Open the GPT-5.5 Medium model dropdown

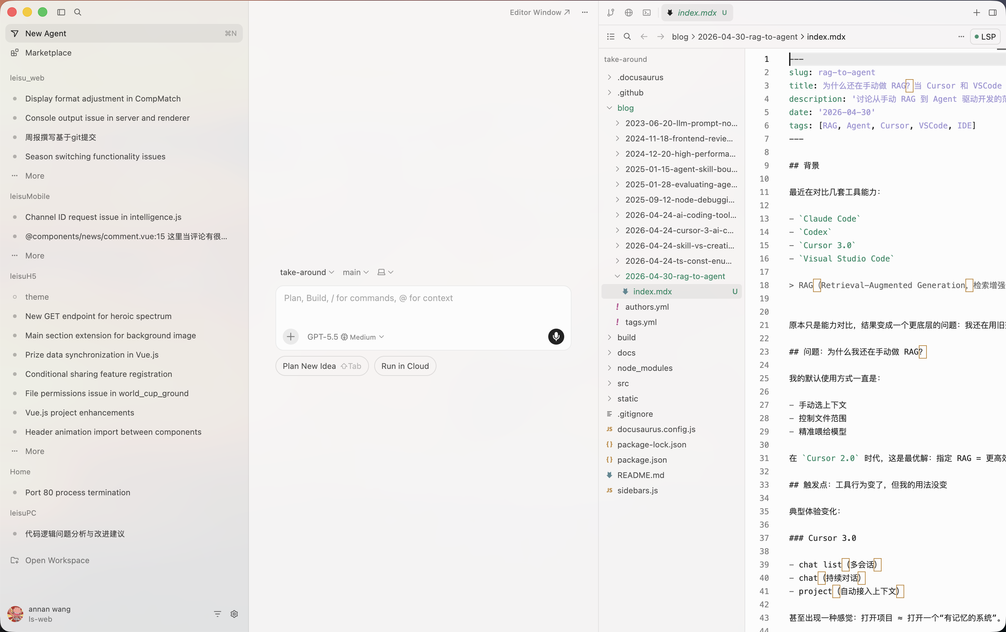click(346, 337)
